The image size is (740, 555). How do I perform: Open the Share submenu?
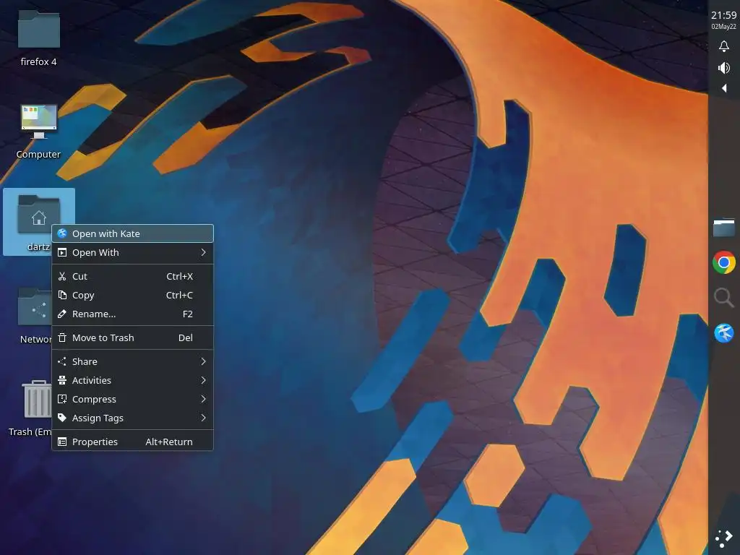(133, 361)
